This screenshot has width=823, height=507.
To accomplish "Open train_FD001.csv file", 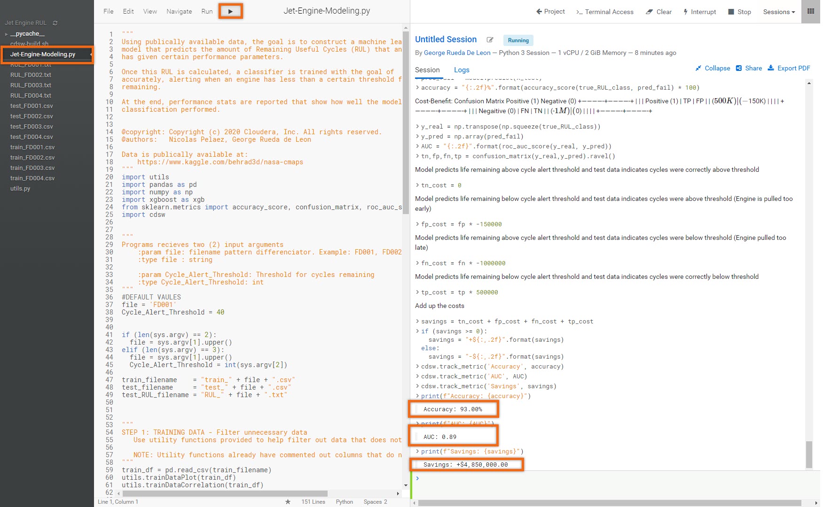I will click(x=32, y=147).
